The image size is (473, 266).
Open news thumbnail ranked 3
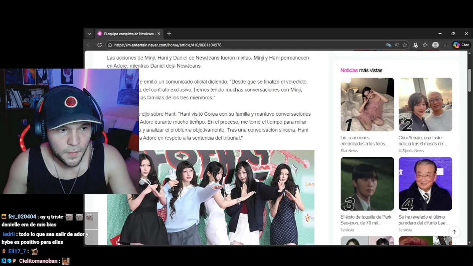point(367,184)
